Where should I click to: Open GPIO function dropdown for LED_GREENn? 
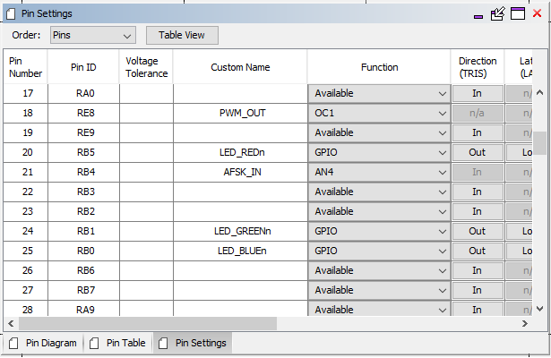click(x=379, y=231)
